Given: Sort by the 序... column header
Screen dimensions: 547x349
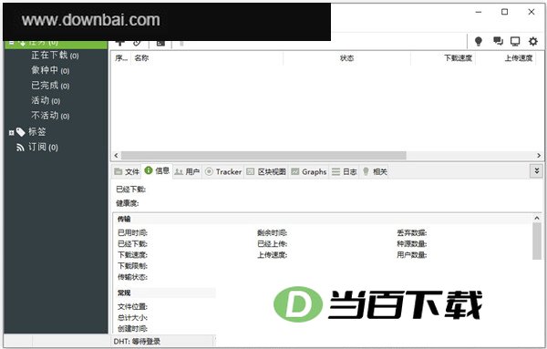Looking at the screenshot, I should (x=121, y=58).
